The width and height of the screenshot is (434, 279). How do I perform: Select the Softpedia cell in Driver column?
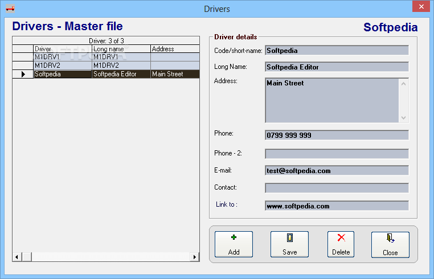[x=63, y=74]
